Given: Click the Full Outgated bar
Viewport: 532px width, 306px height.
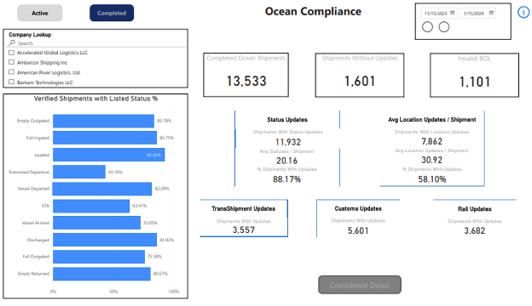Looking at the screenshot, I should point(99,257).
